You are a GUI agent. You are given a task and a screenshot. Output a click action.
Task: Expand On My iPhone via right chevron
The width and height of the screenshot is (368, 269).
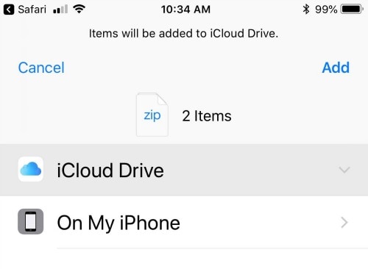[x=344, y=222]
